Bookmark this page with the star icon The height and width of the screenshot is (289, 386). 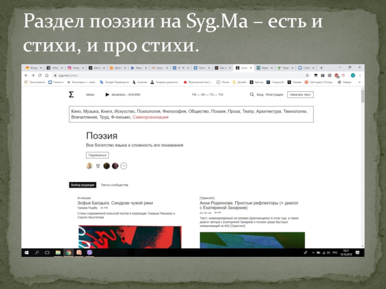[x=307, y=76]
